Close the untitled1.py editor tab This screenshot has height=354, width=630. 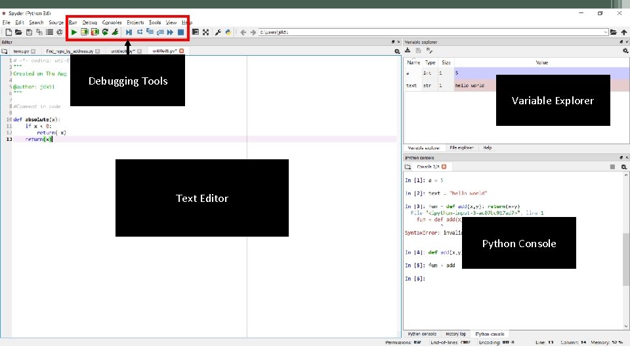pos(182,51)
